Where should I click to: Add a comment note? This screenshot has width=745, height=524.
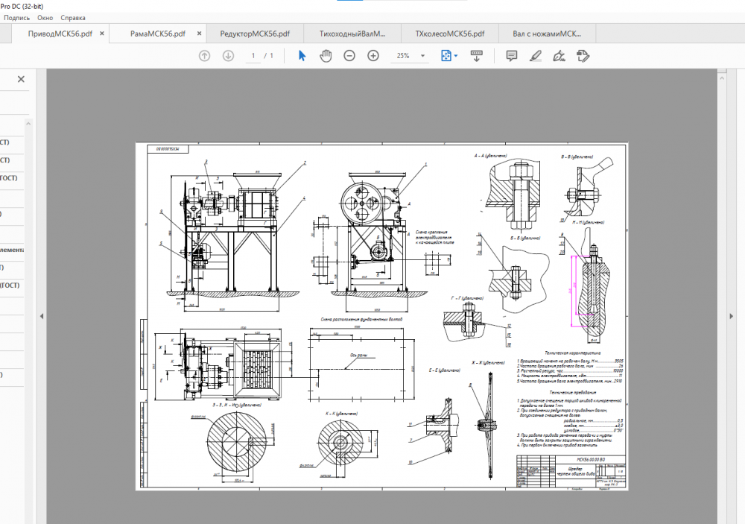coord(512,56)
